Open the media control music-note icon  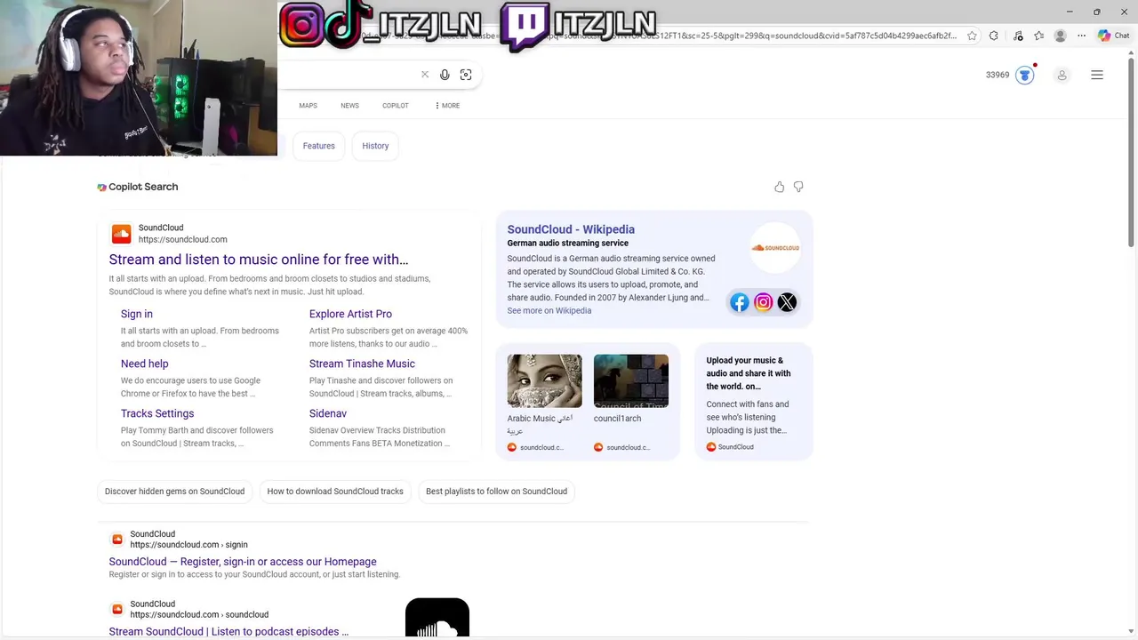coord(1018,36)
